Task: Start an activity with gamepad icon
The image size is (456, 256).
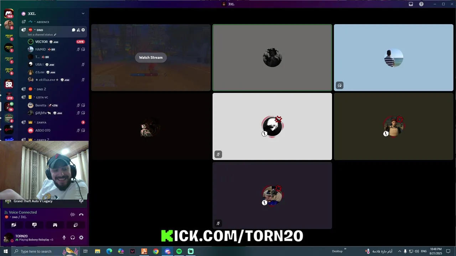Action: 55,225
